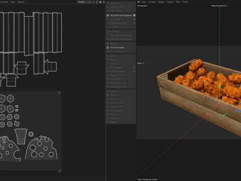Click the Boundary to Circle icon
Viewport: 241px width, 181px height.
(108, 83)
